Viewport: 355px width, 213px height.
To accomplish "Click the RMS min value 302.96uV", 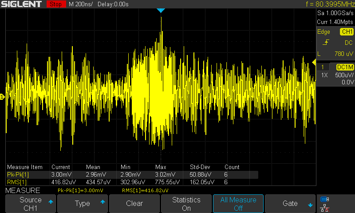I will (133, 182).
